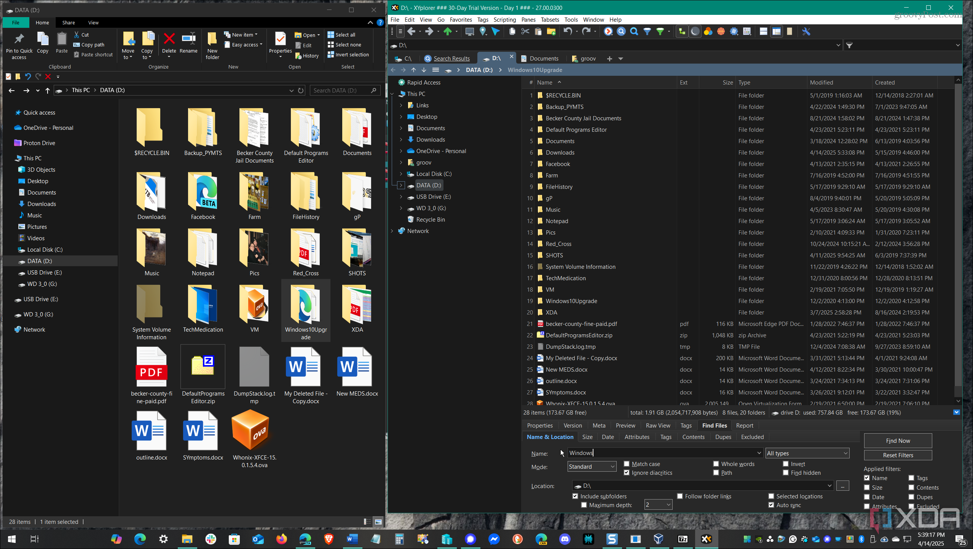
Task: Click the New Folder icon in XYplorer toolbar
Action: coord(551,32)
